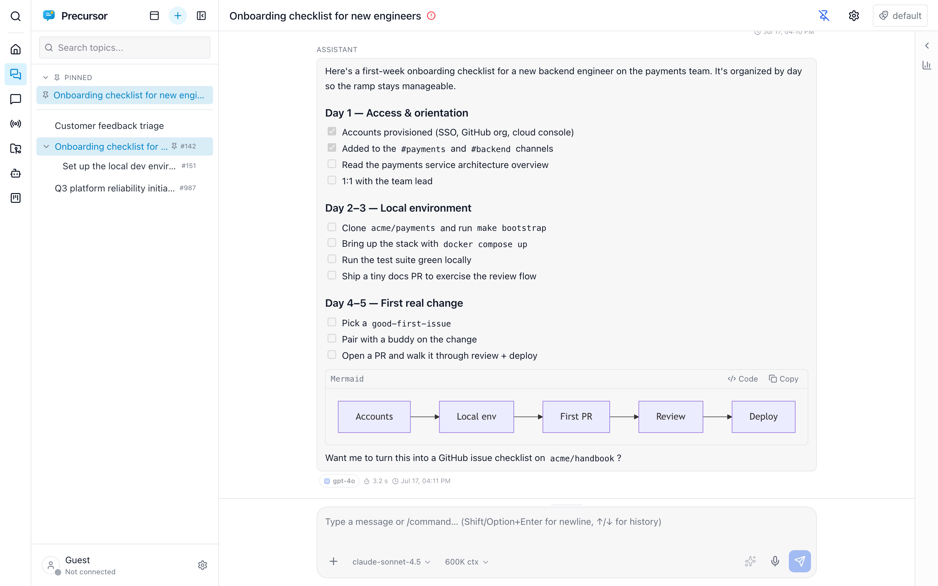938x586 pixels.
Task: Toggle Accounts provisioned checkbox
Action: tap(332, 132)
